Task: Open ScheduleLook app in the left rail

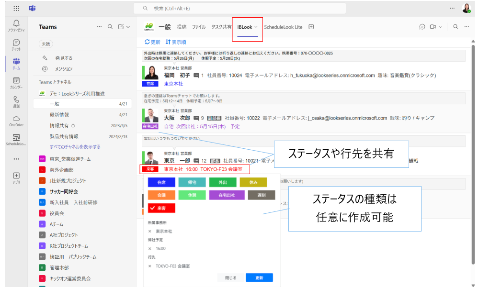Action: (x=16, y=140)
